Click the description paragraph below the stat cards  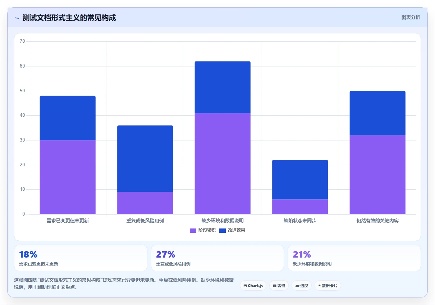124,283
